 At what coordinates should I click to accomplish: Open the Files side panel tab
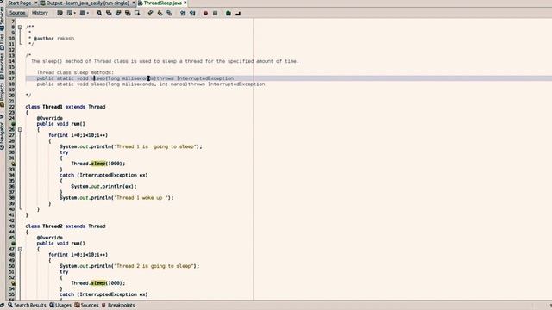pos(2,41)
